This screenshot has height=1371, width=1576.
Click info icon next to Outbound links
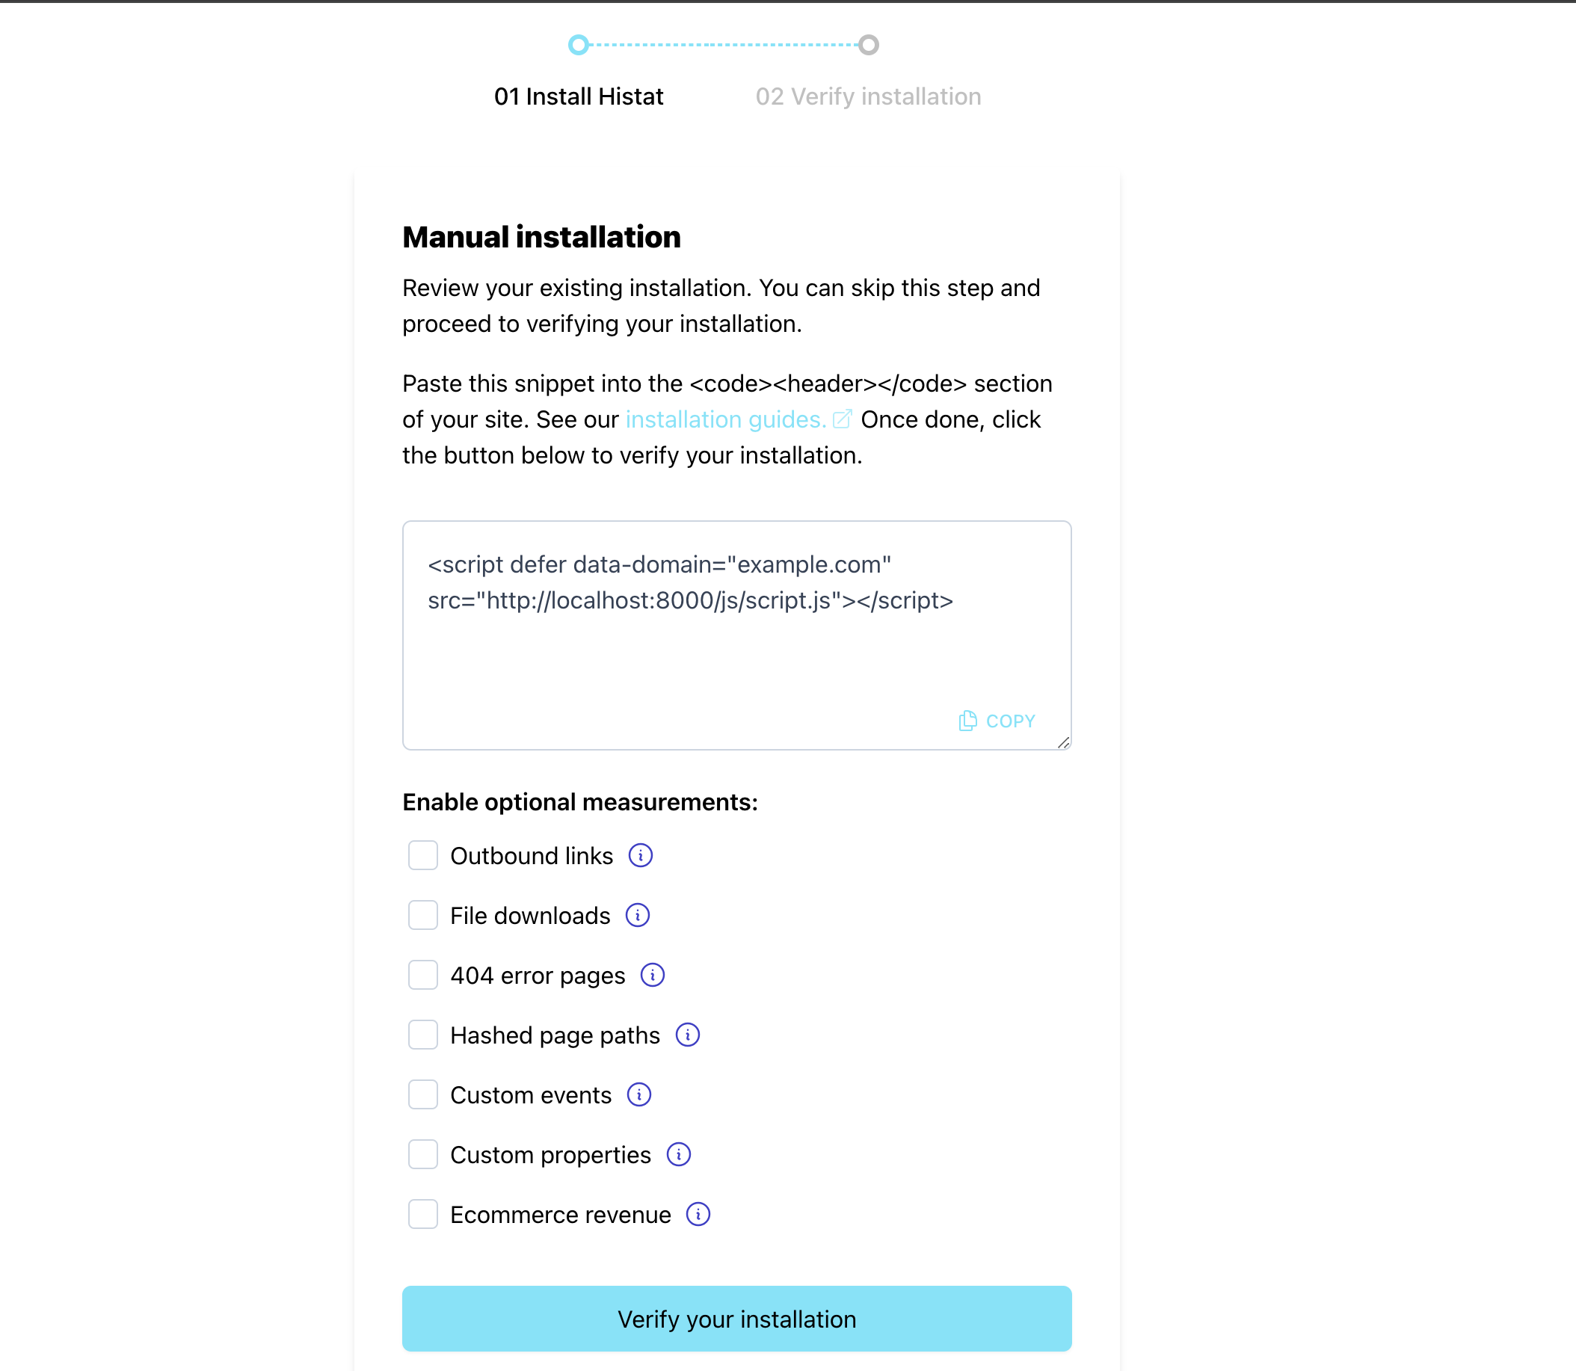point(639,855)
